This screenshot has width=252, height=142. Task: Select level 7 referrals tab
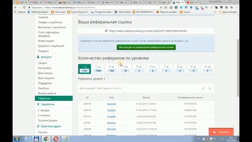coord(166,69)
